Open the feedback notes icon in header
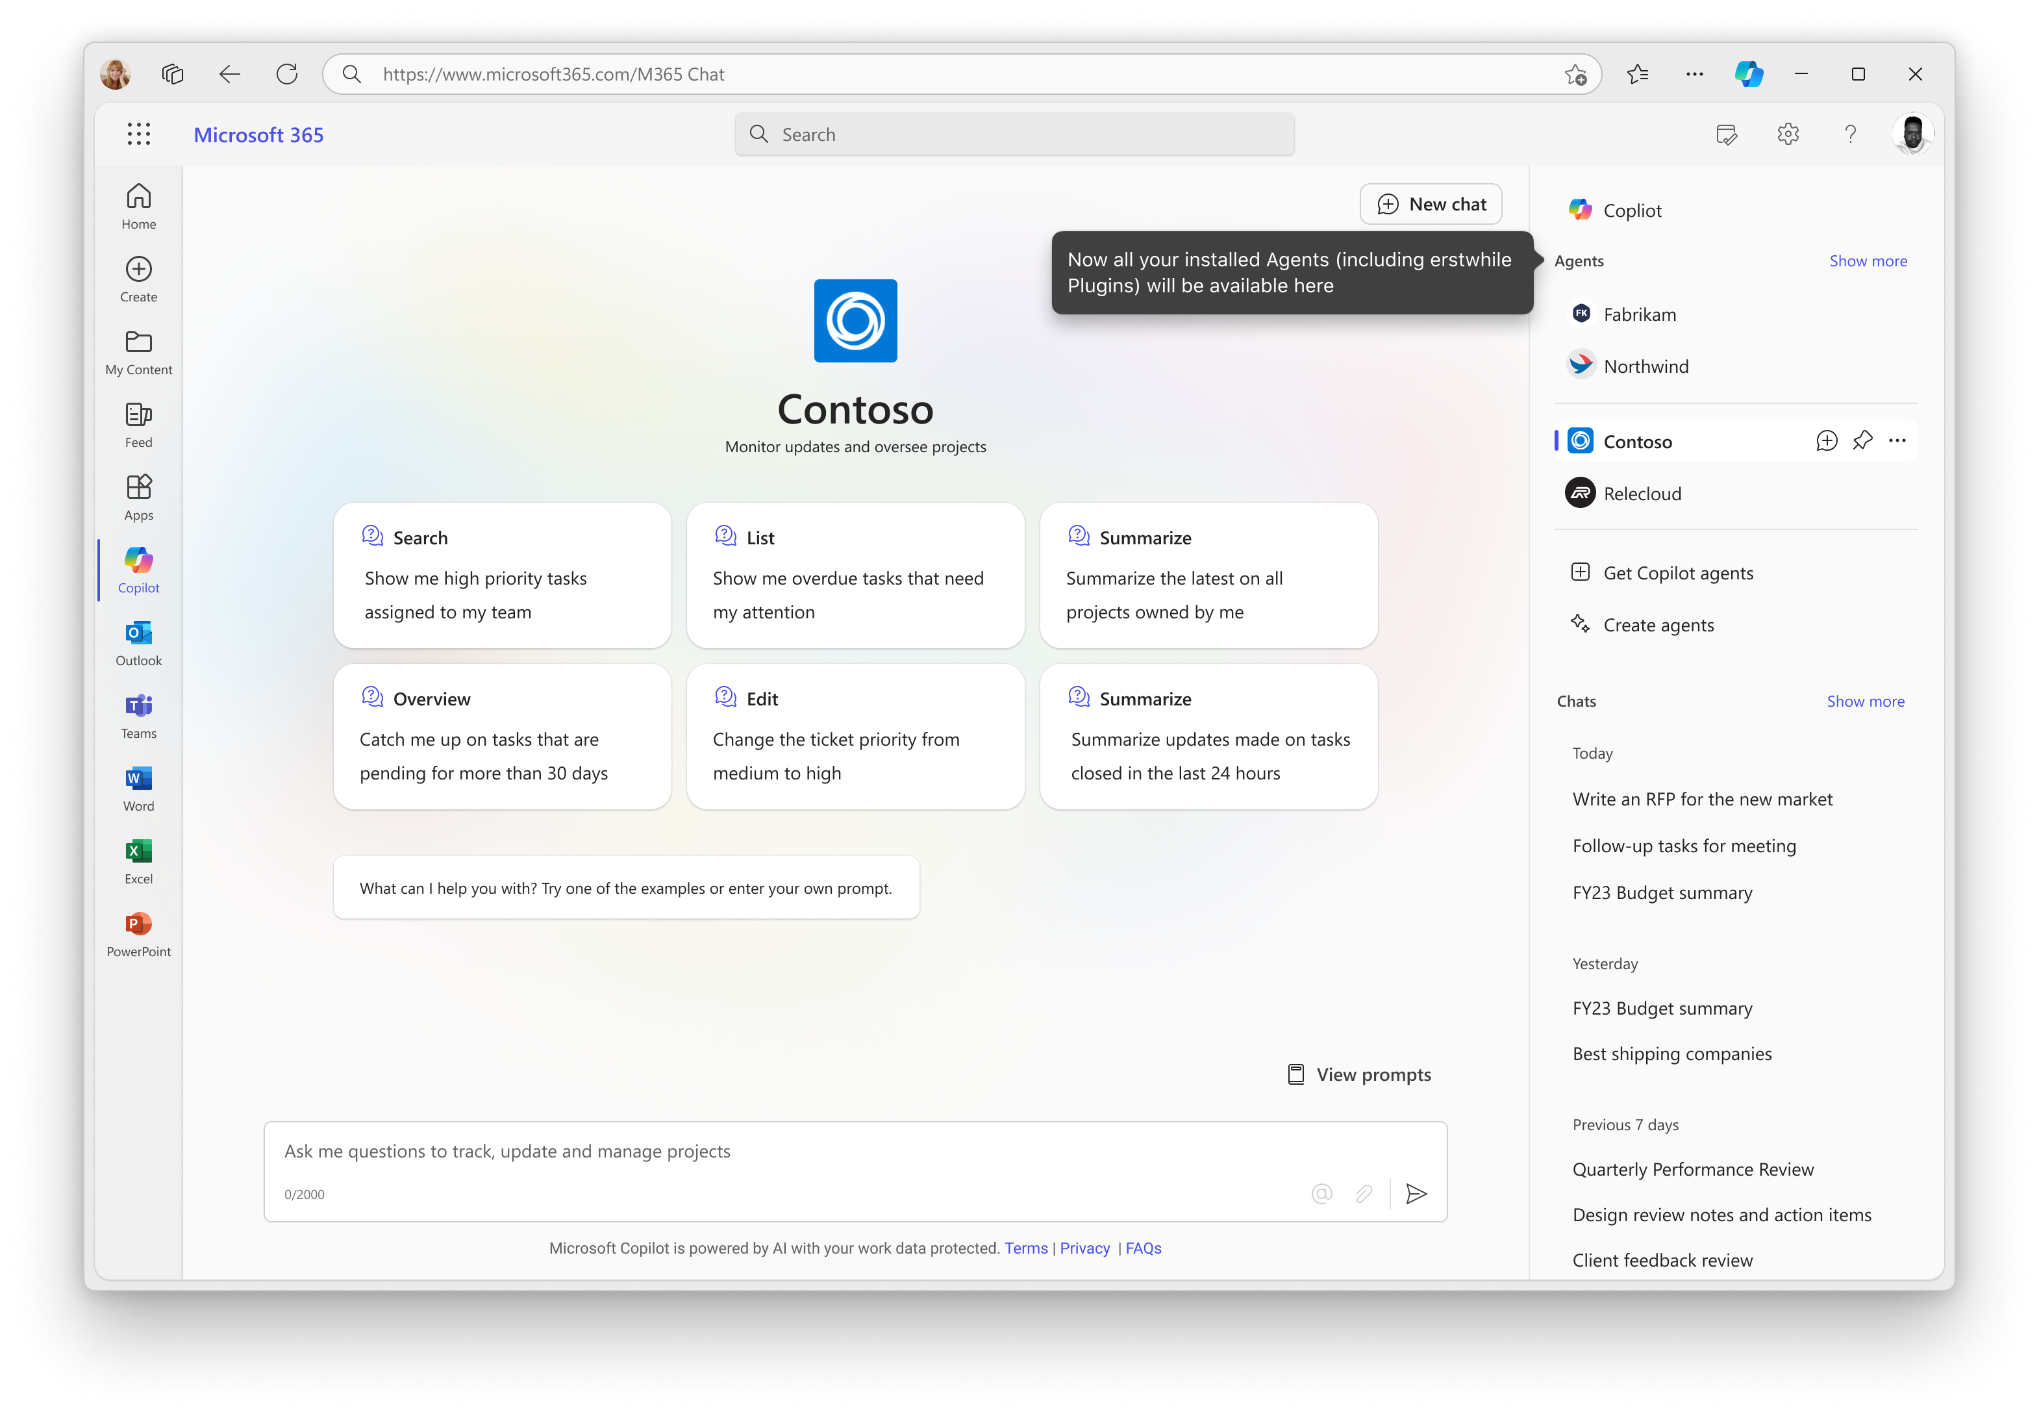This screenshot has width=2039, height=1416. click(x=1726, y=134)
